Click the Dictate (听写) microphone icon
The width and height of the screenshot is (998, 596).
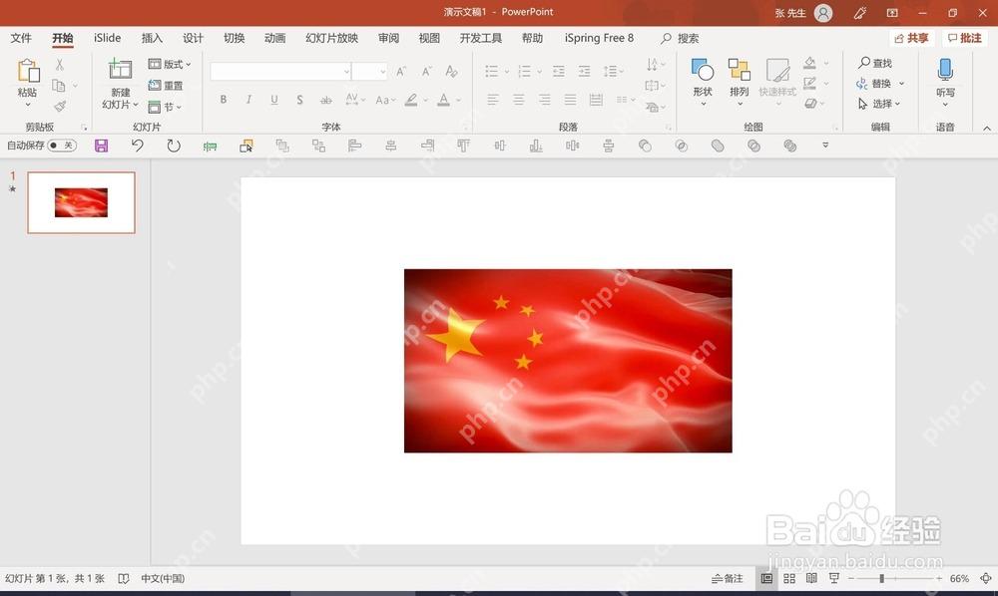click(945, 70)
